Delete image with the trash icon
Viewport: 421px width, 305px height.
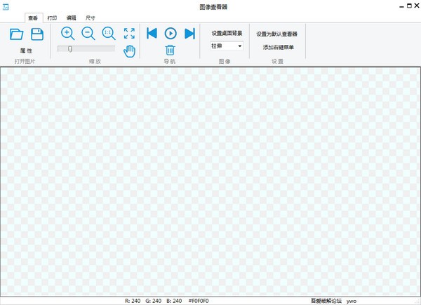[x=171, y=49]
